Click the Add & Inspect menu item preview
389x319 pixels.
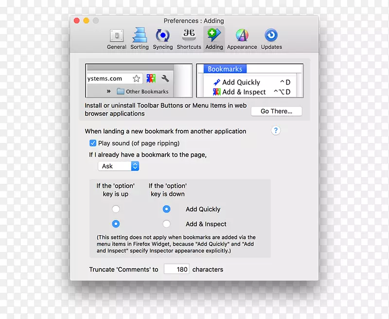(x=244, y=92)
